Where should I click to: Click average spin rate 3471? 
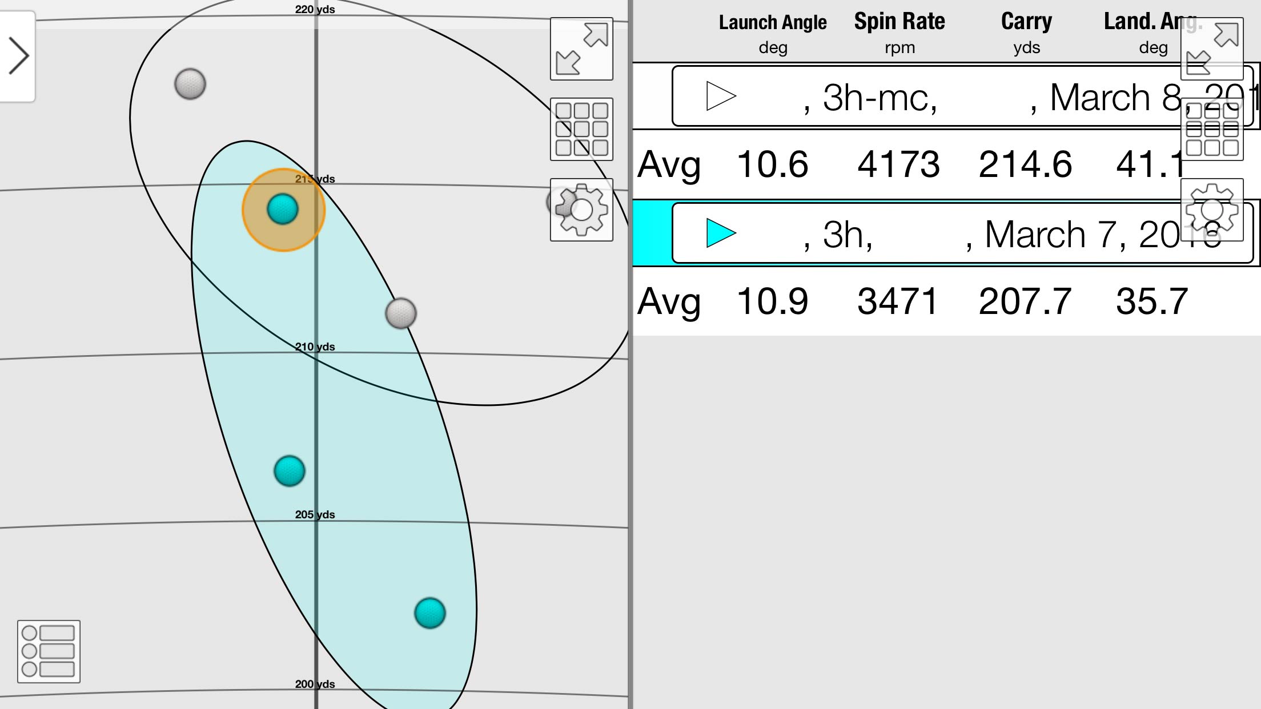(x=898, y=301)
